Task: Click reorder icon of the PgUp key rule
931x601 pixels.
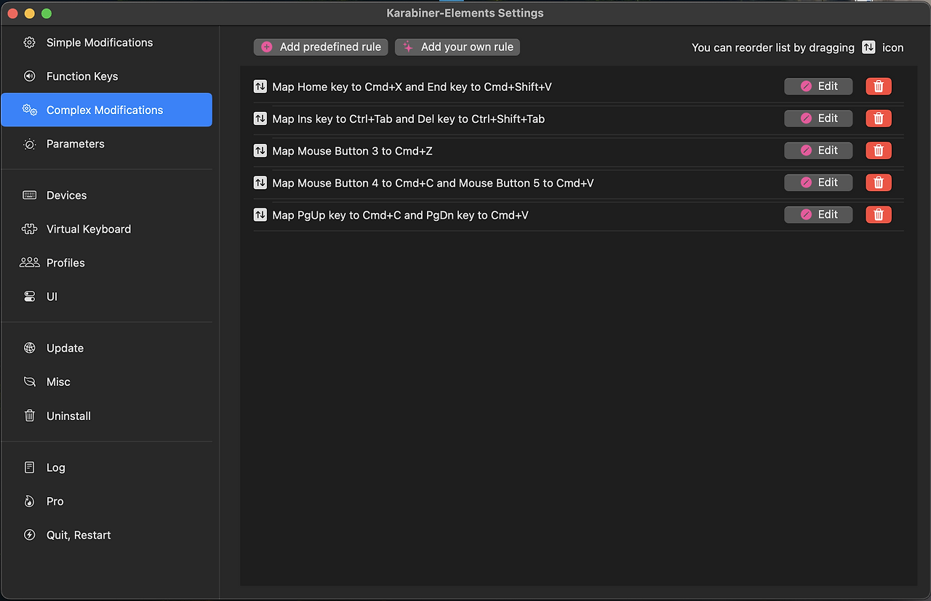Action: tap(260, 214)
